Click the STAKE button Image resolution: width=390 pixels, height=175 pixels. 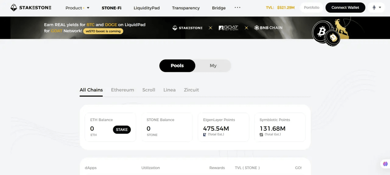122,130
